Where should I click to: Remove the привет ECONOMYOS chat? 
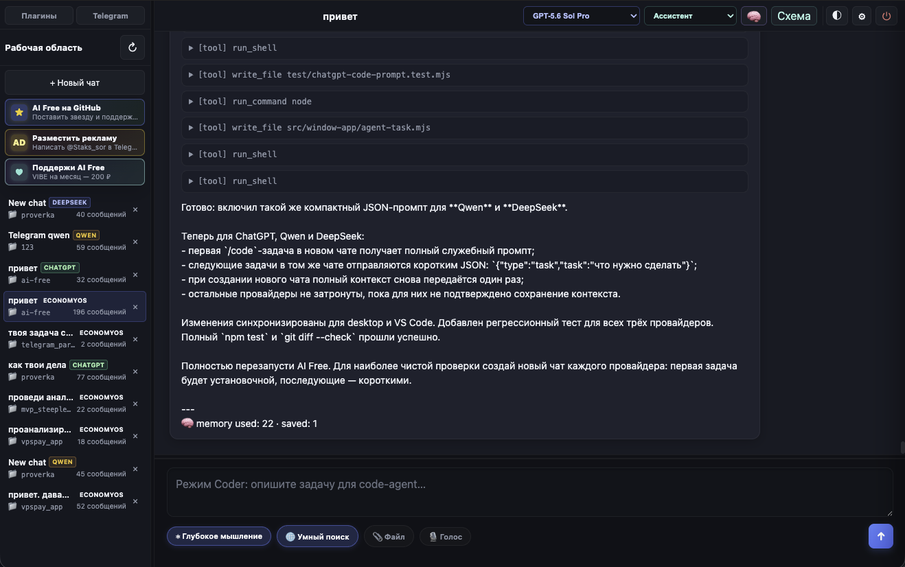(x=135, y=307)
